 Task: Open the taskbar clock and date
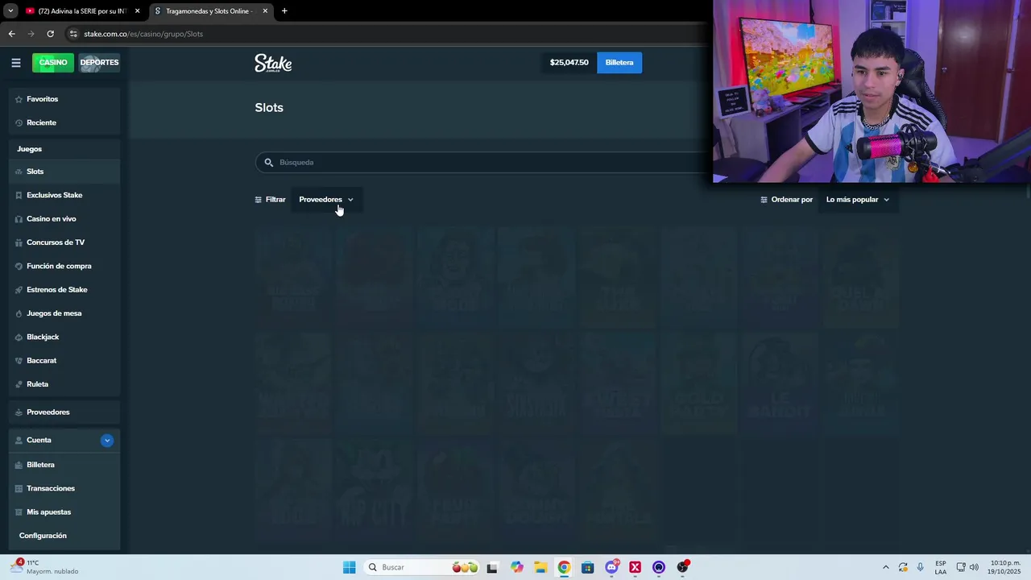click(x=1005, y=567)
